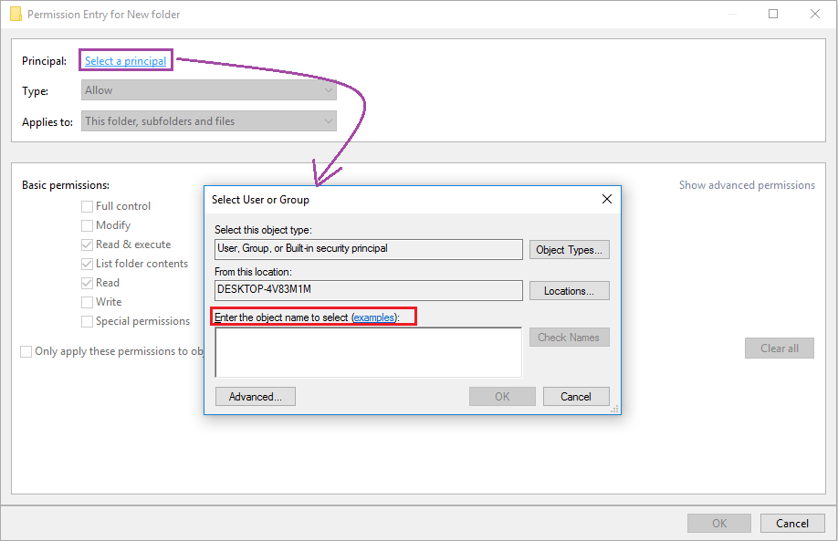The width and height of the screenshot is (838, 541).
Task: Toggle the Write permission checkbox
Action: click(88, 302)
